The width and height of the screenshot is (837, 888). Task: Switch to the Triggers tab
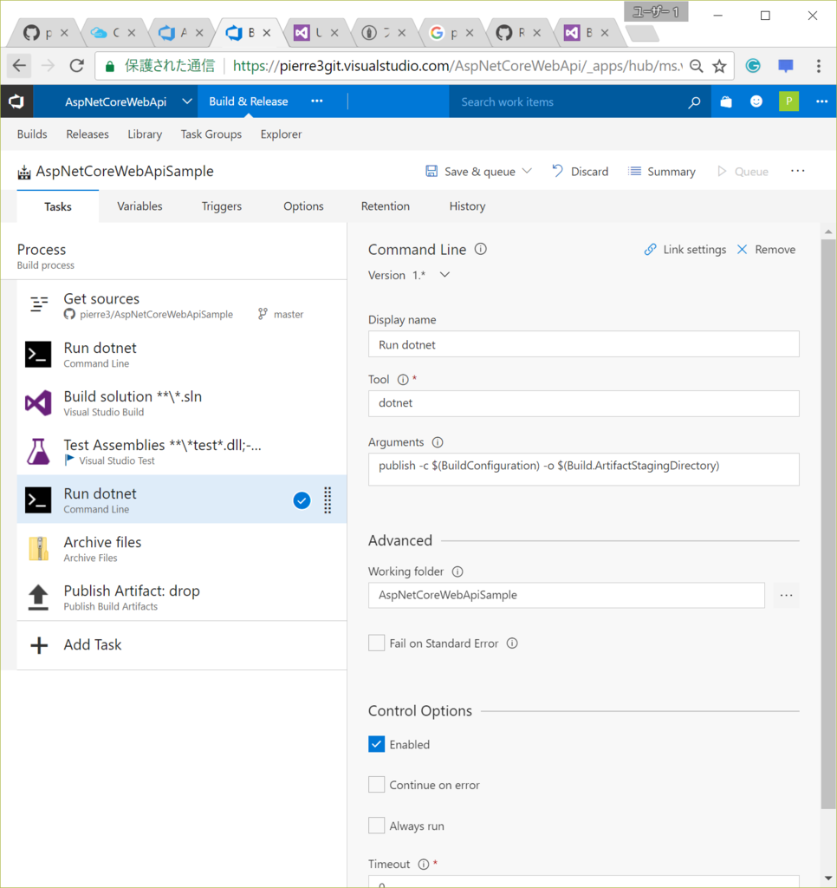[222, 206]
